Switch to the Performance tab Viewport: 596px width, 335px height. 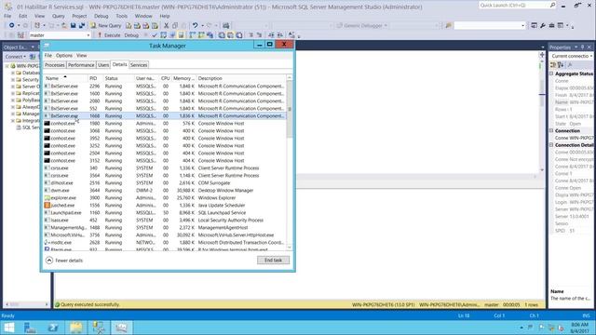(x=81, y=65)
